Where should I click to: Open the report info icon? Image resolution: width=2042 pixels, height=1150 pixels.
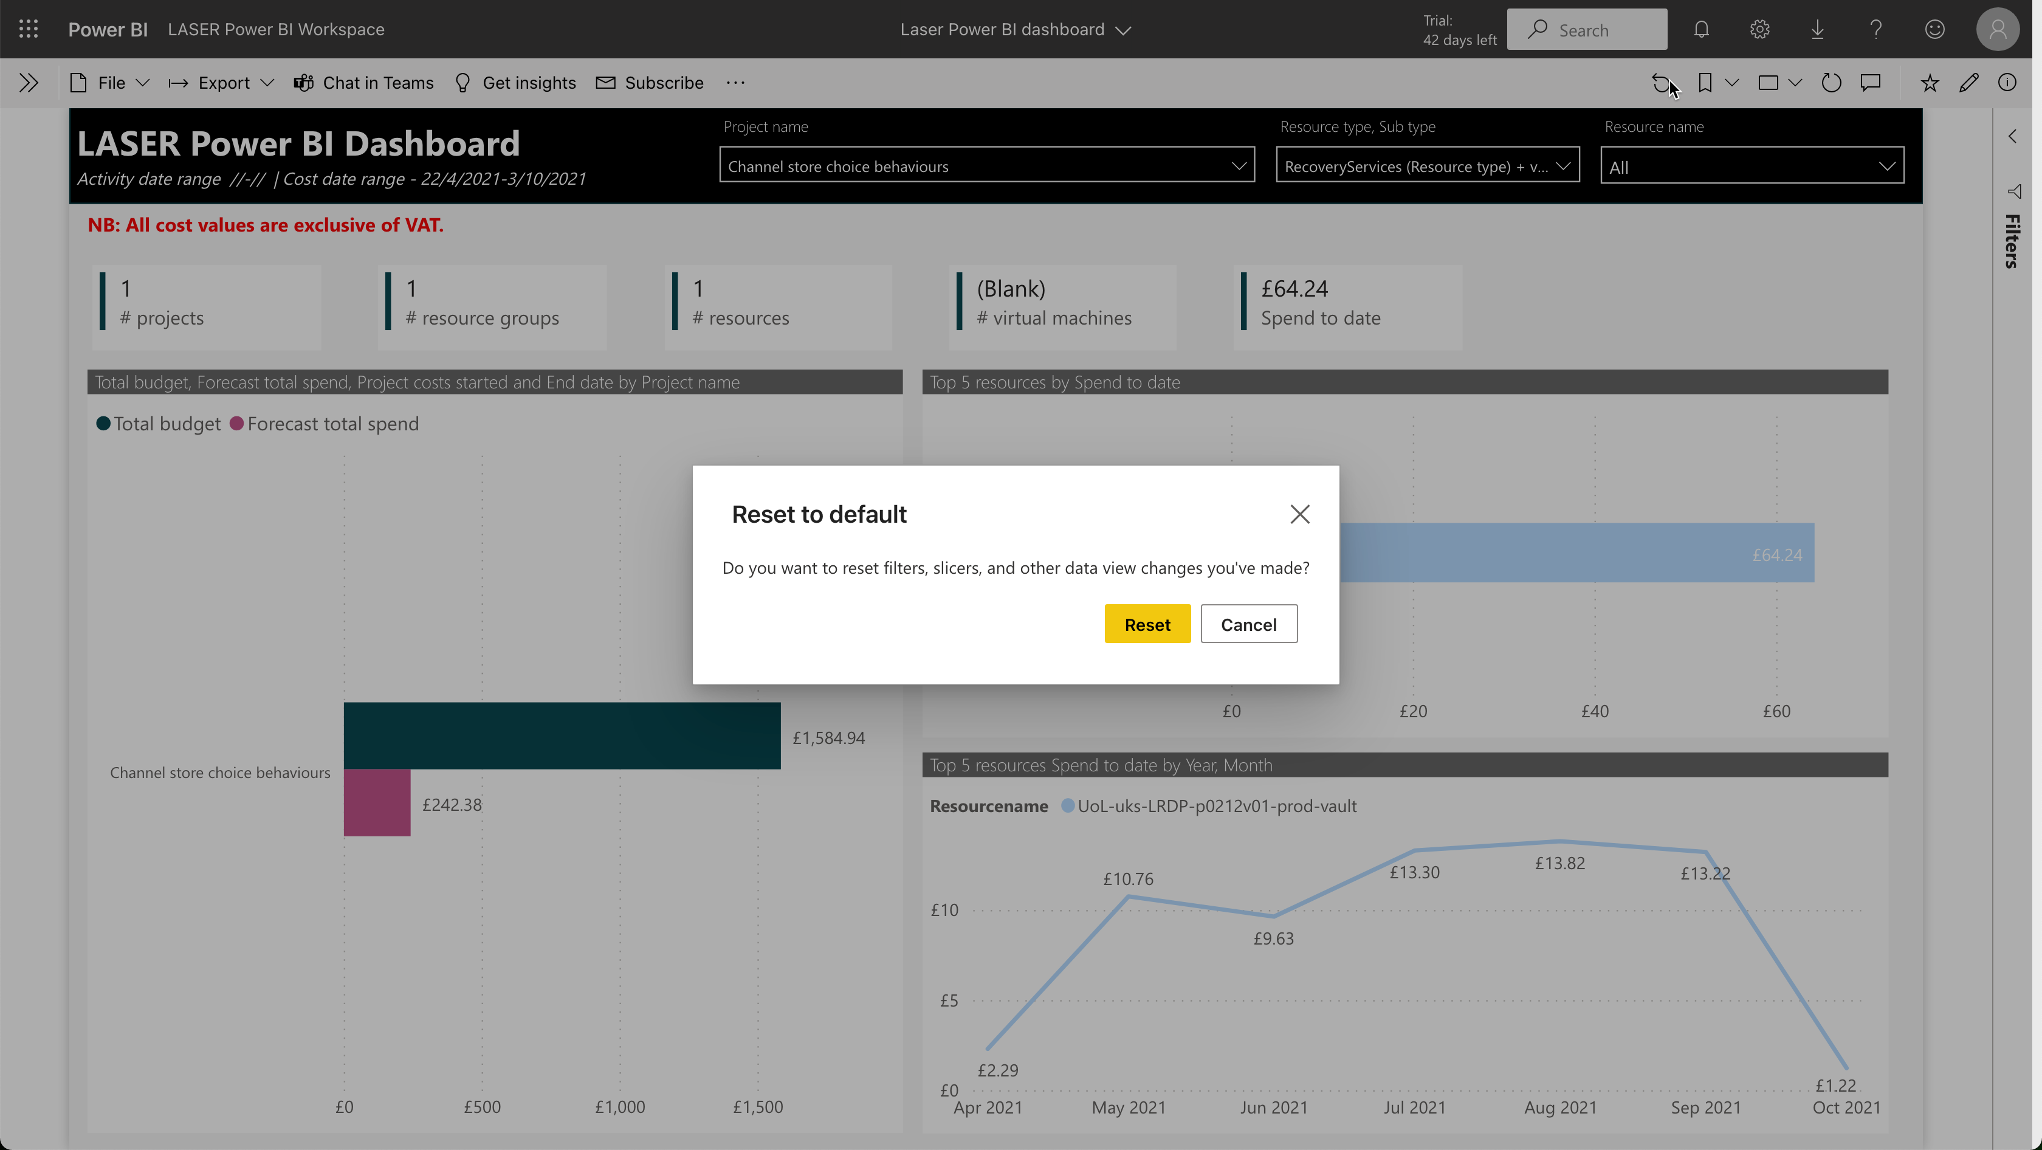pos(2007,83)
